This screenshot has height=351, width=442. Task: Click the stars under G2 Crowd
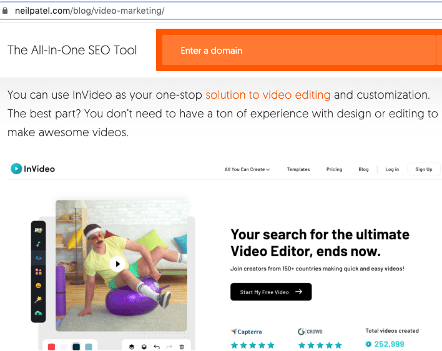click(320, 345)
